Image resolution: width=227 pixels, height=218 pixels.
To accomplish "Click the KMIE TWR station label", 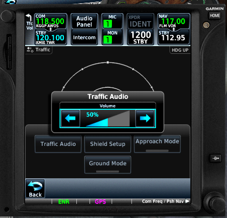I will [x=46, y=42].
